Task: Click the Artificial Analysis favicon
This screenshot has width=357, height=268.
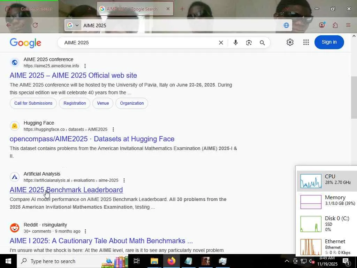Action: (15, 177)
